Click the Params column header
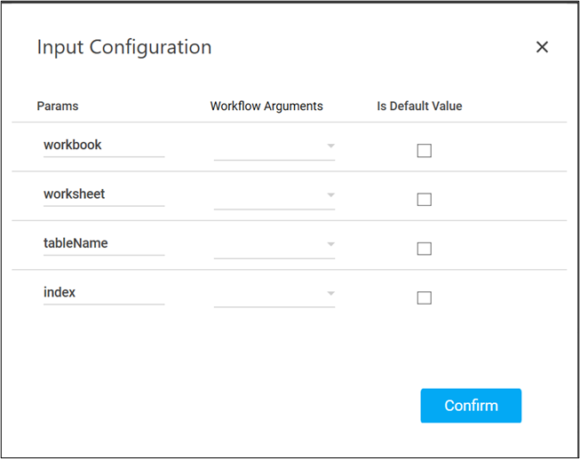Screen dimensions: 580x459 58,106
